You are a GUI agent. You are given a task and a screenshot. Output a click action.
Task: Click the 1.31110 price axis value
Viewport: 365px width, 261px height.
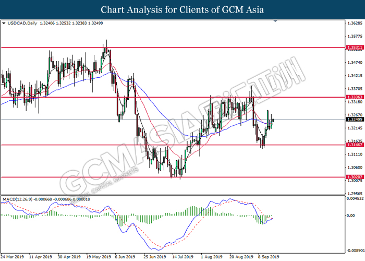(x=355, y=155)
